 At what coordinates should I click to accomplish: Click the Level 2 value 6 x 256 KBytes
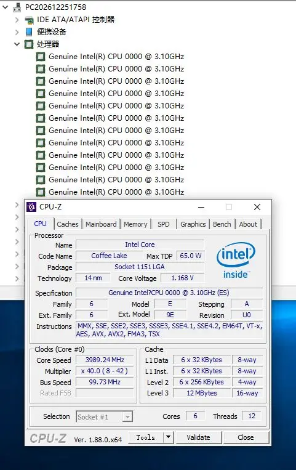(202, 382)
